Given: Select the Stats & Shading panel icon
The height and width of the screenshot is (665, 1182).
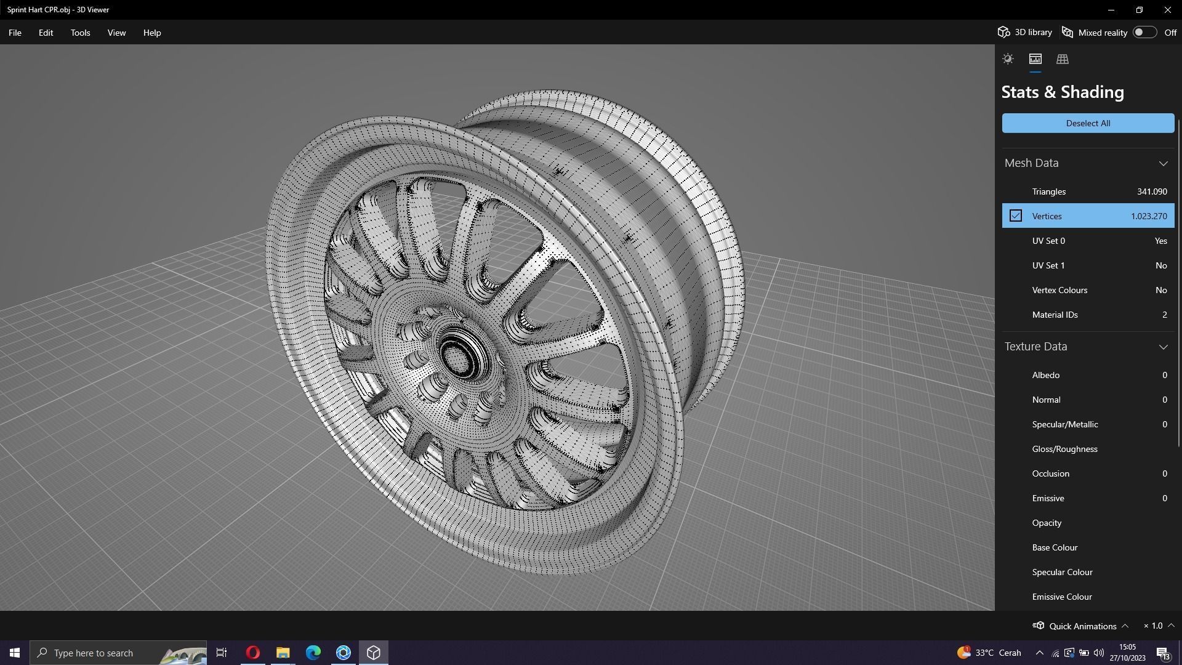Looking at the screenshot, I should [x=1035, y=59].
